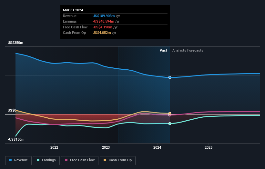This screenshot has width=265, height=169.
Task: Click the US$350m y-axis label
Action: point(15,43)
